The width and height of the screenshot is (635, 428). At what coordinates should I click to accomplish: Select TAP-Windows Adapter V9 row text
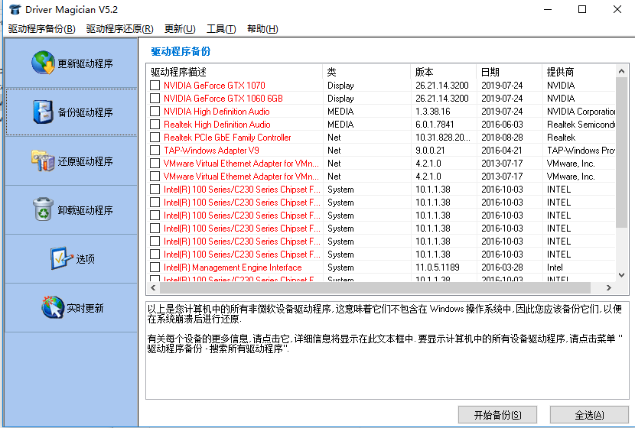pos(211,150)
